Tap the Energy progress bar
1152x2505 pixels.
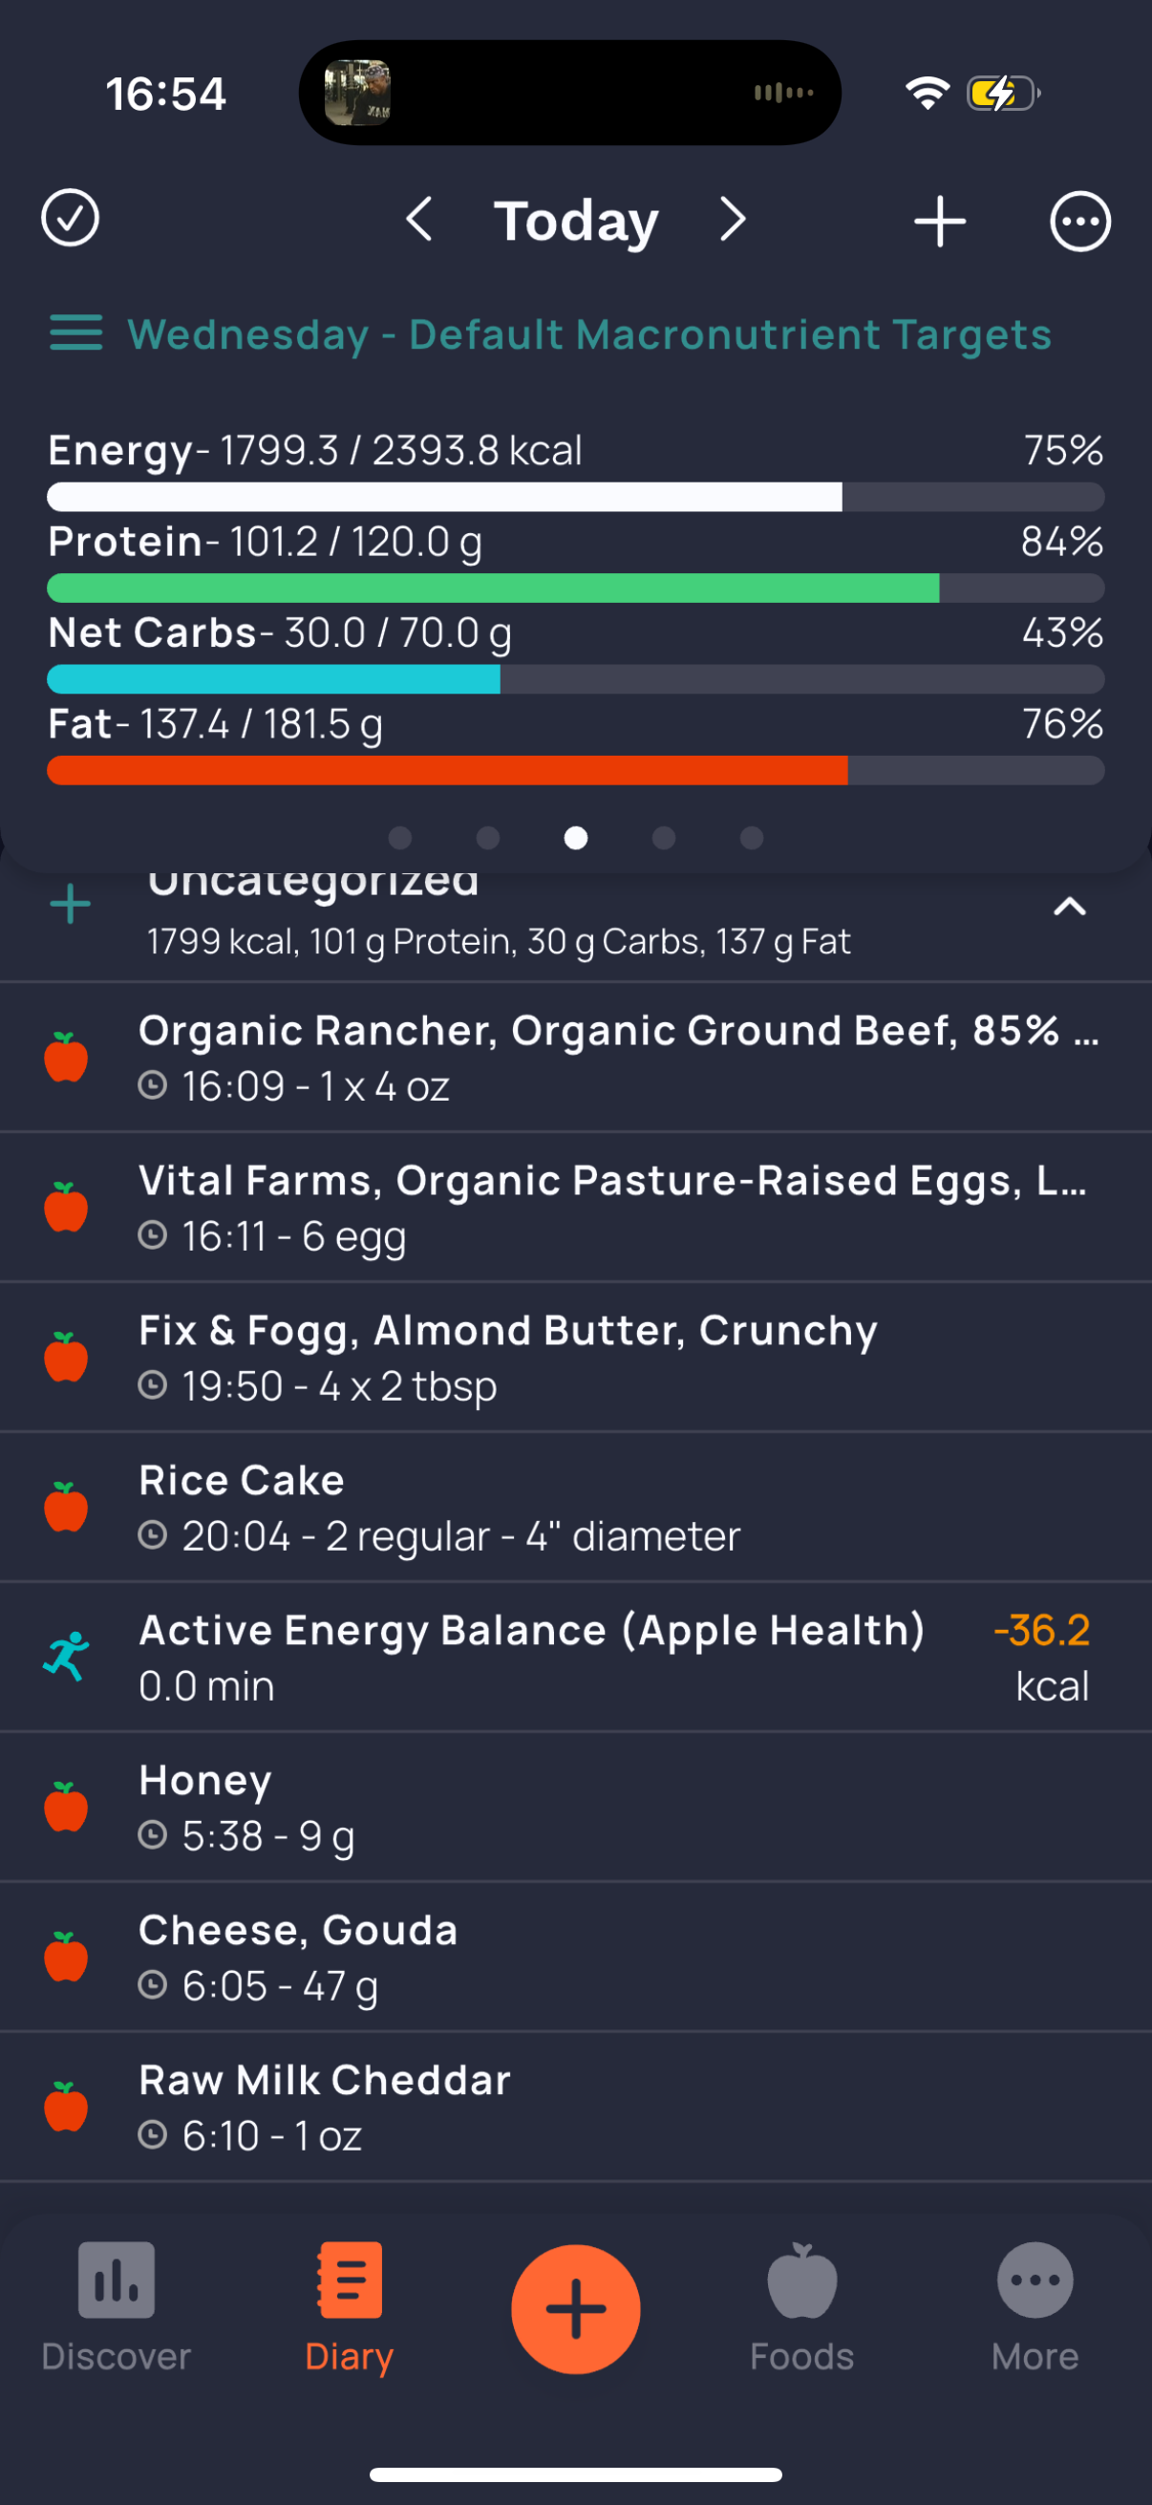tap(575, 497)
